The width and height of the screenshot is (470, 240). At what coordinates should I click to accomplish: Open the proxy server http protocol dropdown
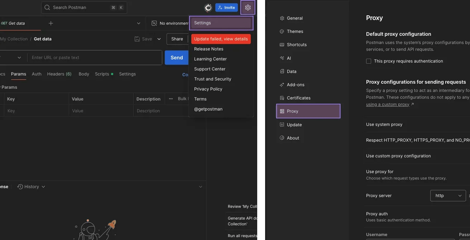448,196
